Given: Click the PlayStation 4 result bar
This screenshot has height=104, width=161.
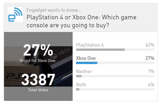Looking at the screenshot, I should pyautogui.click(x=115, y=50).
